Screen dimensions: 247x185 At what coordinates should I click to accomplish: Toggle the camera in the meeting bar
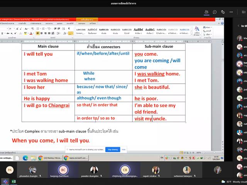click(244, 12)
